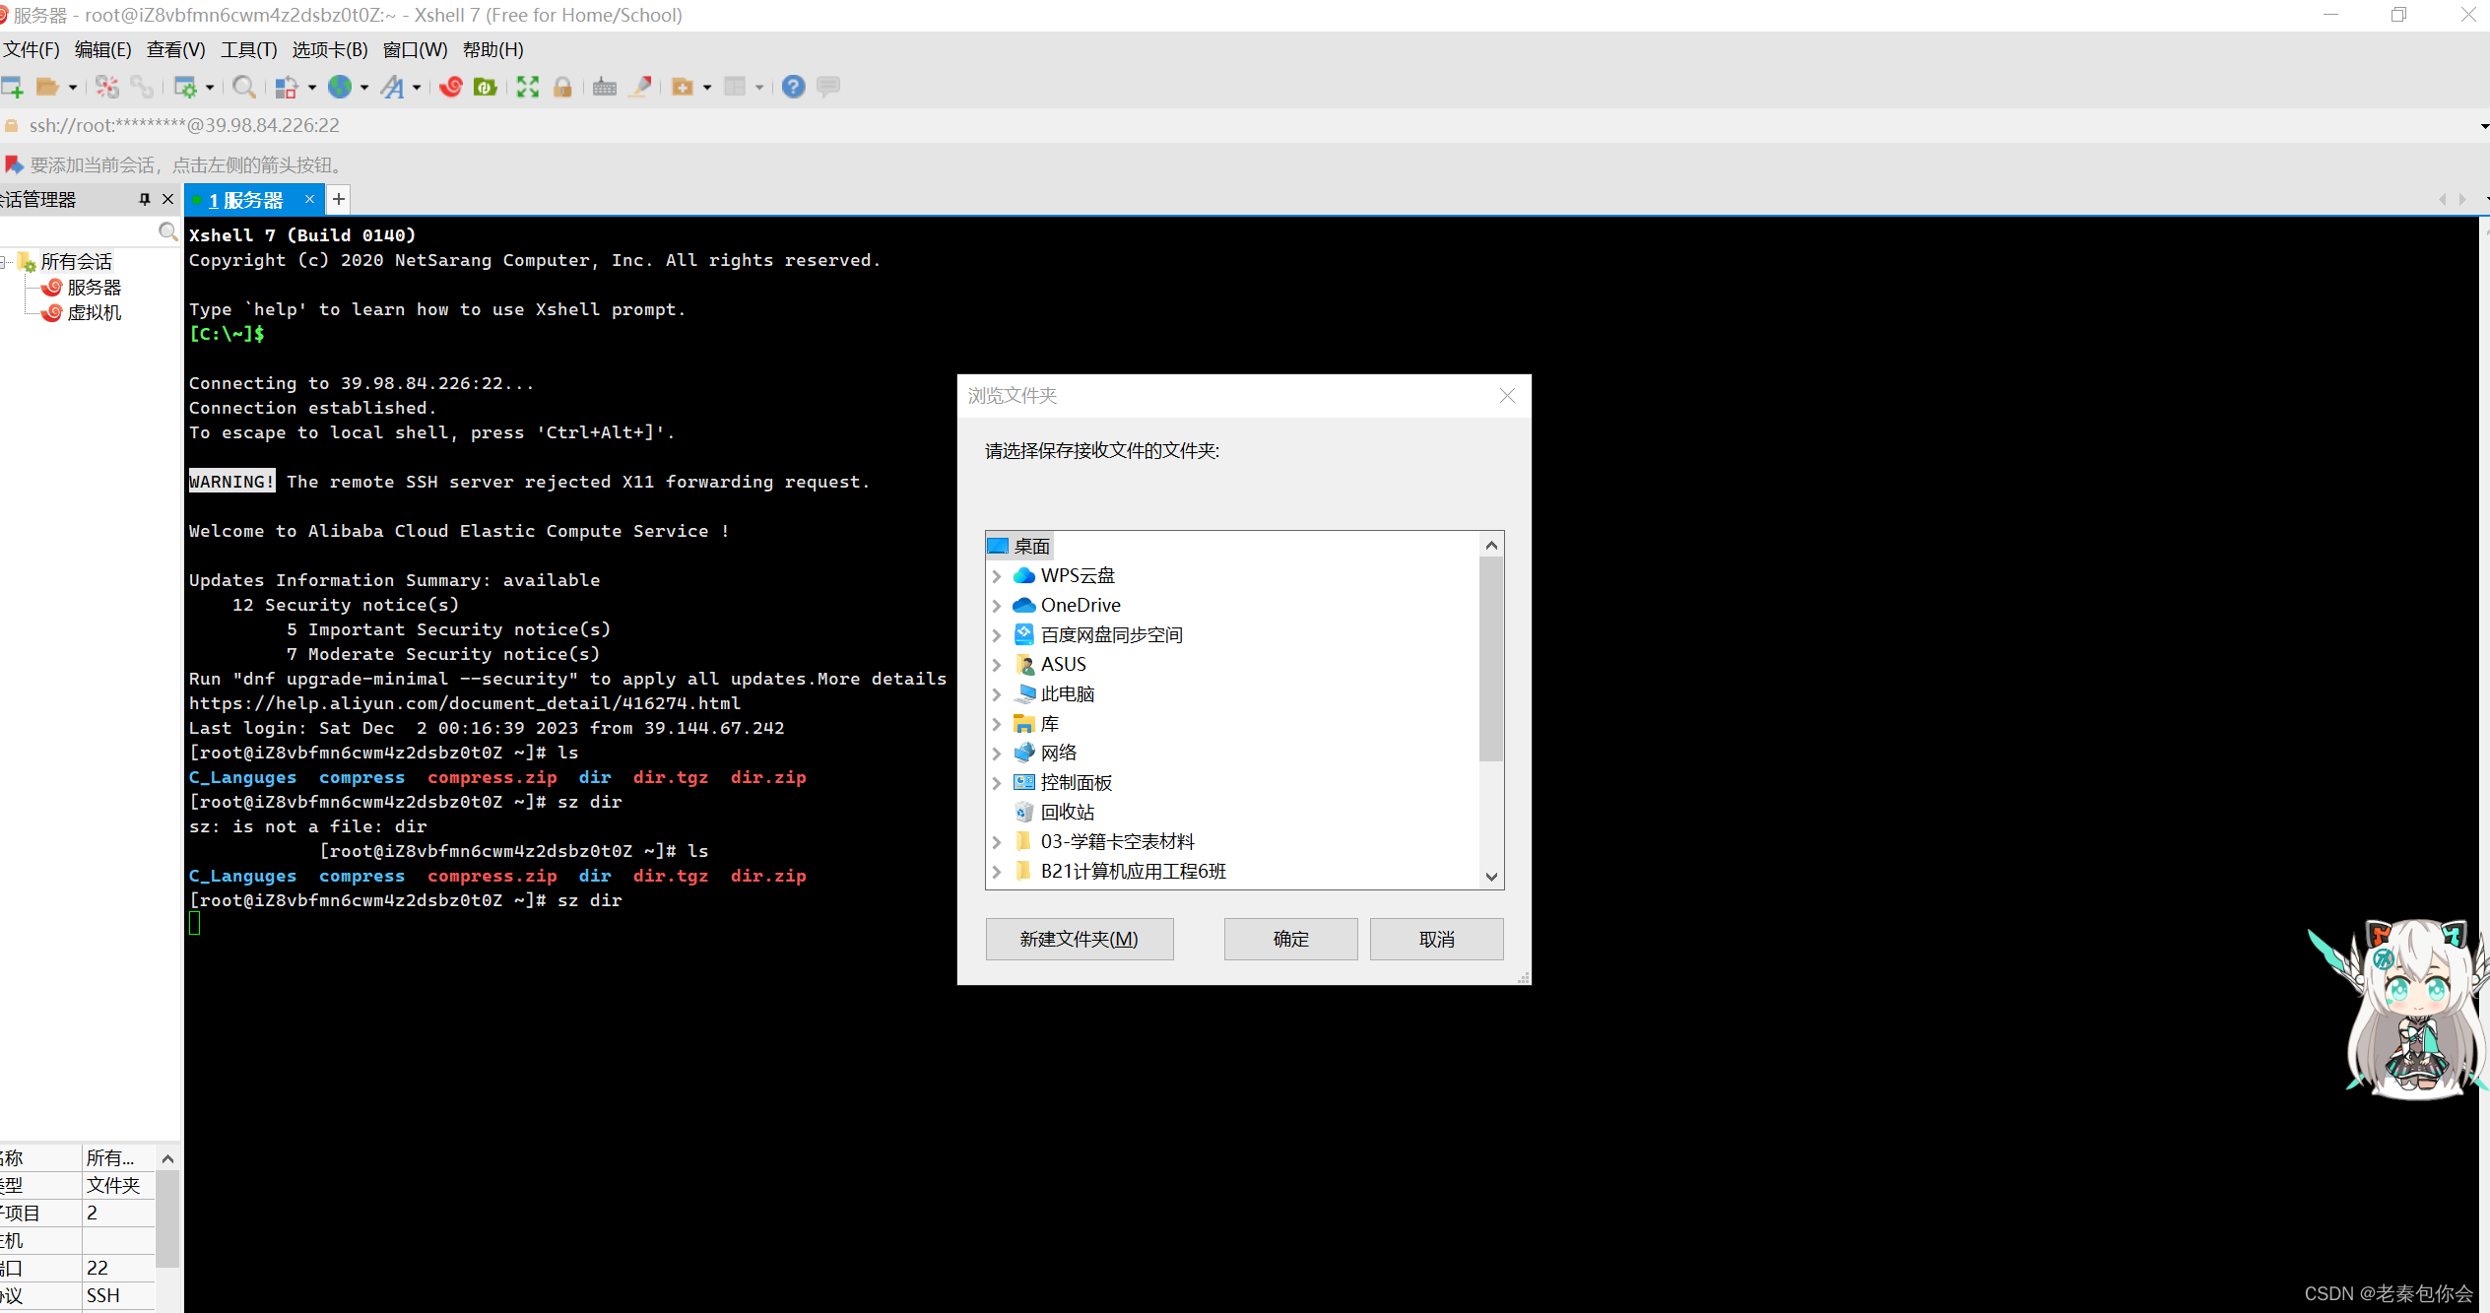Screen dimensions: 2490x1313
Task: Open the Font dropdown arrow
Action: (417, 88)
